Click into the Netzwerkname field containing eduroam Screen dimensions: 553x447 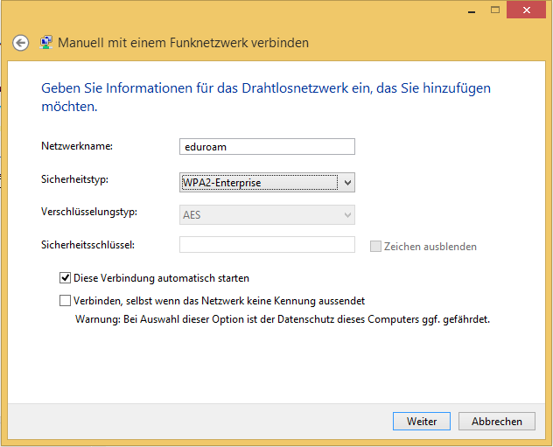(267, 146)
